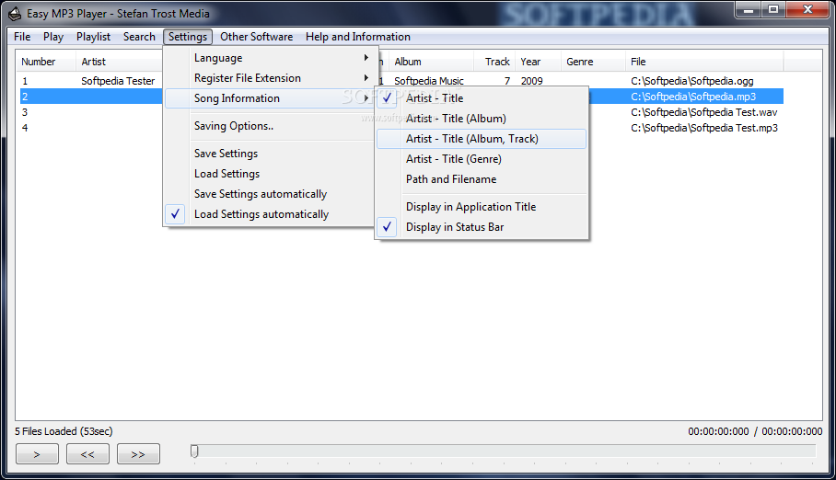Click the elapsed time counter display
The image size is (836, 480).
718,431
